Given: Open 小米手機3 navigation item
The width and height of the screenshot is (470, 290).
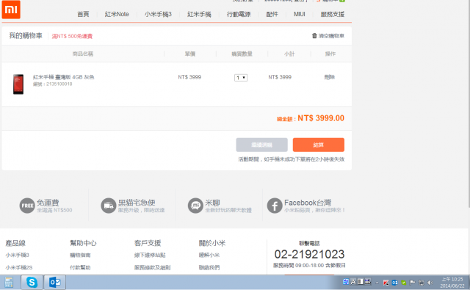Looking at the screenshot, I should pos(158,14).
